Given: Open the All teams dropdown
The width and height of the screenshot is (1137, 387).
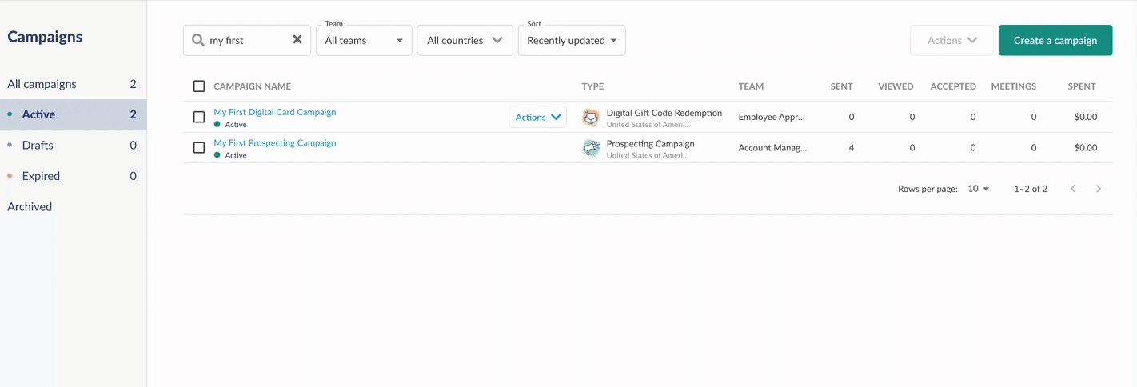Looking at the screenshot, I should pyautogui.click(x=364, y=41).
